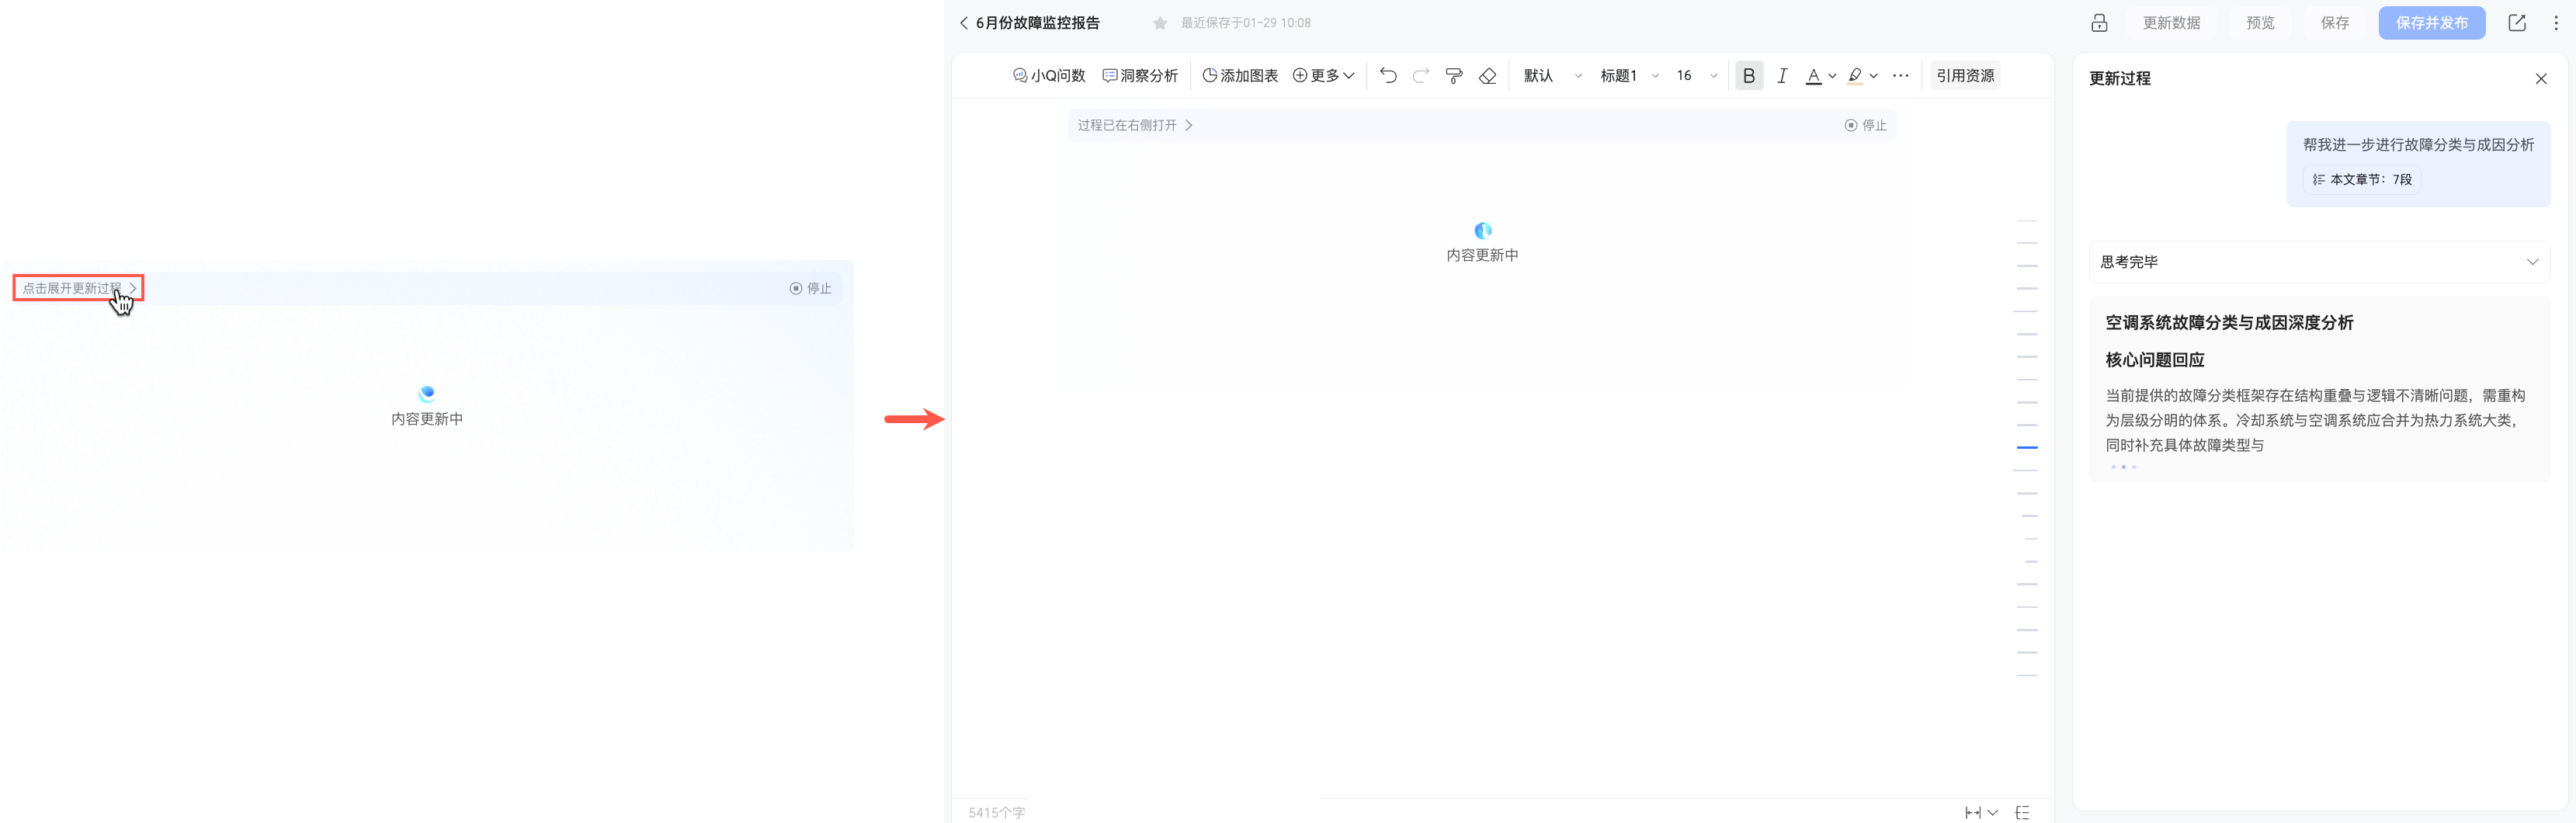
Task: Open the 小Q问数 assistant
Action: click(x=1050, y=75)
